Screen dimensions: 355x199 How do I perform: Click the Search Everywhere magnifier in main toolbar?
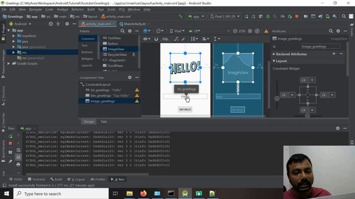344,17
